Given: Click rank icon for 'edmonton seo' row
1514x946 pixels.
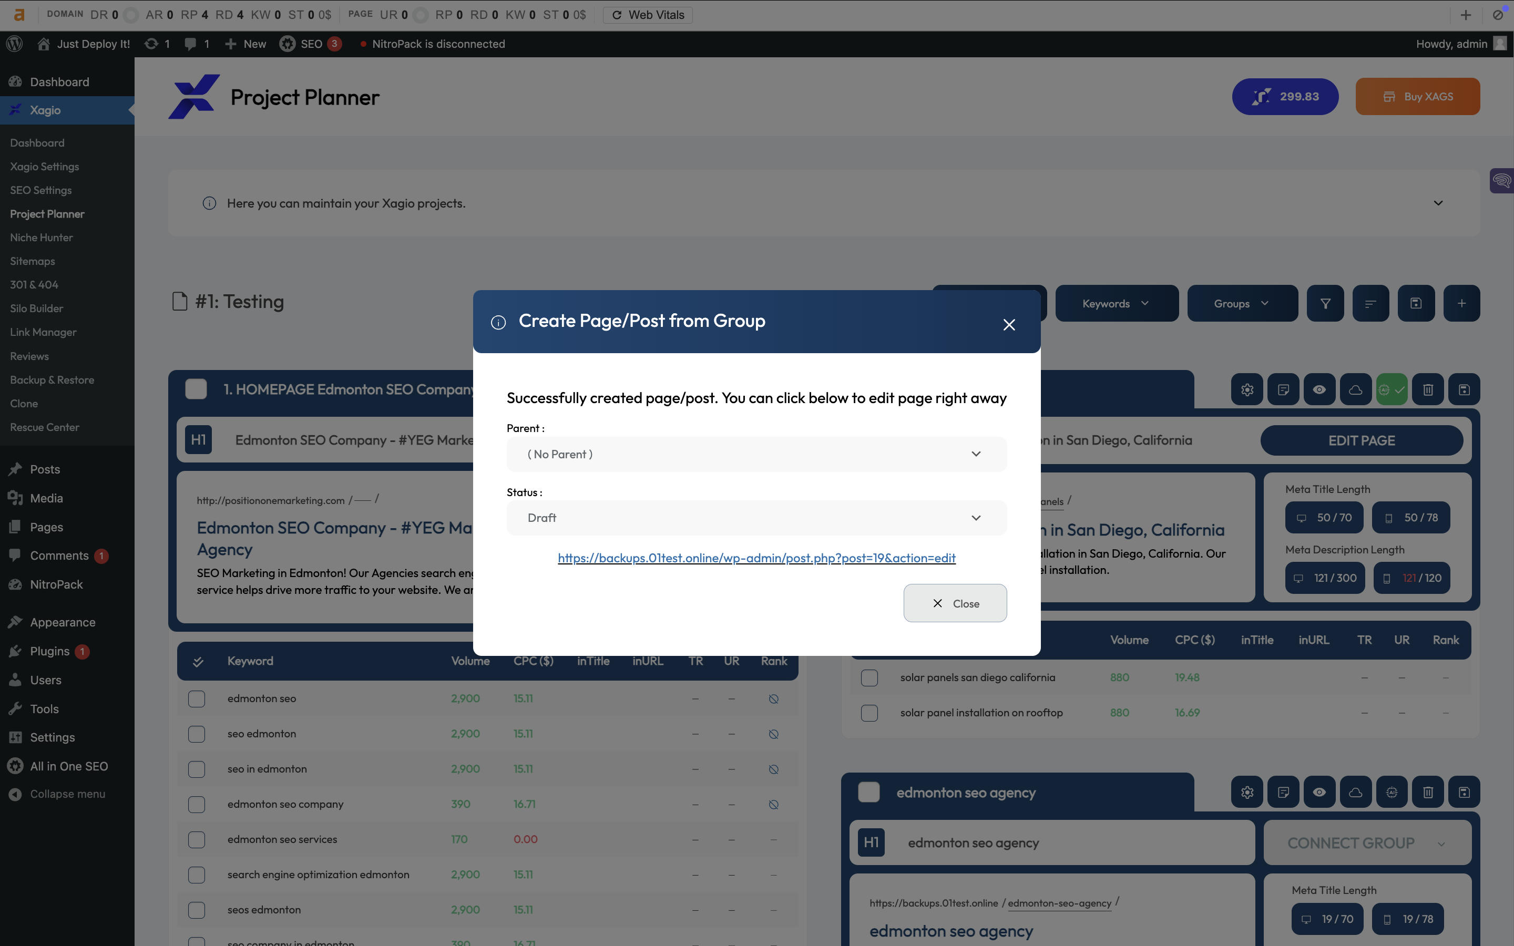Looking at the screenshot, I should tap(773, 699).
